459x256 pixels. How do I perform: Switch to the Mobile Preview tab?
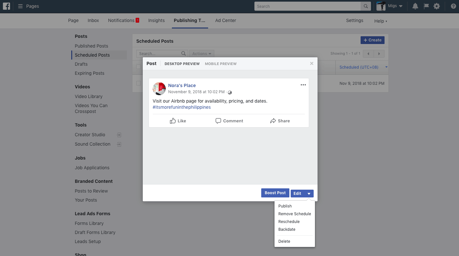point(220,64)
